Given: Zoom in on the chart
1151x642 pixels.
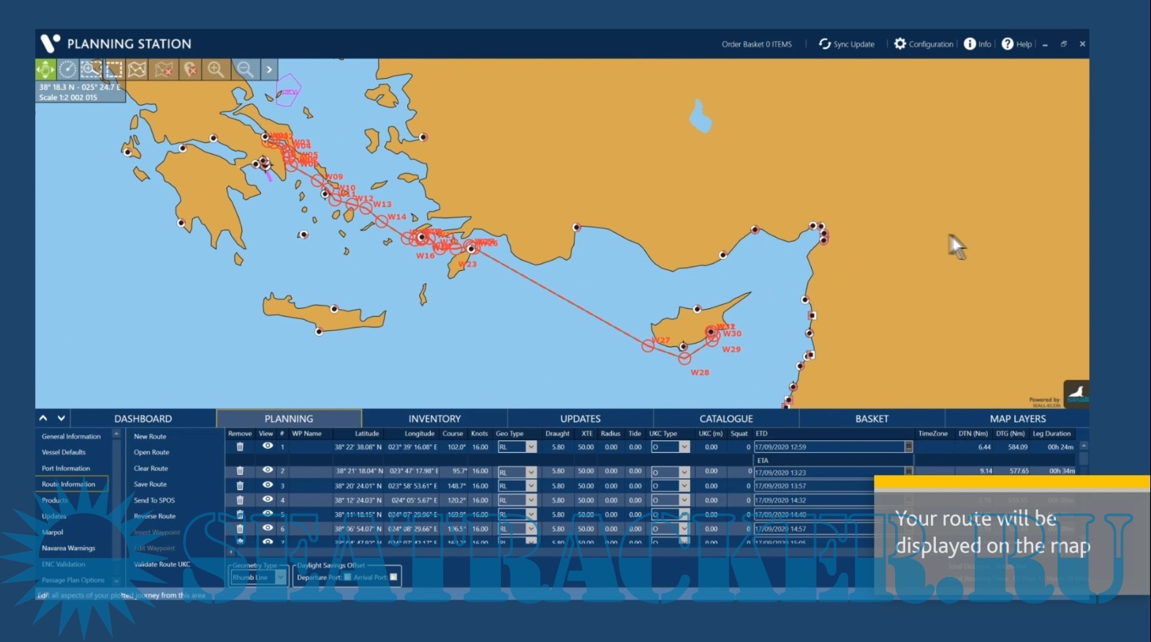Looking at the screenshot, I should [x=216, y=69].
